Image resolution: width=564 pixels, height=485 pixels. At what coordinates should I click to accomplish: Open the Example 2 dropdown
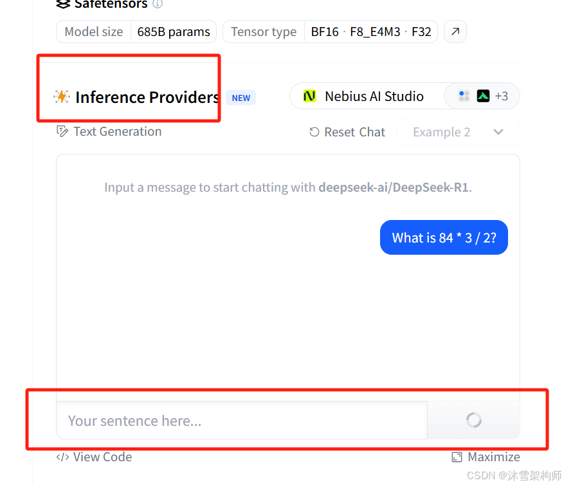click(x=459, y=132)
